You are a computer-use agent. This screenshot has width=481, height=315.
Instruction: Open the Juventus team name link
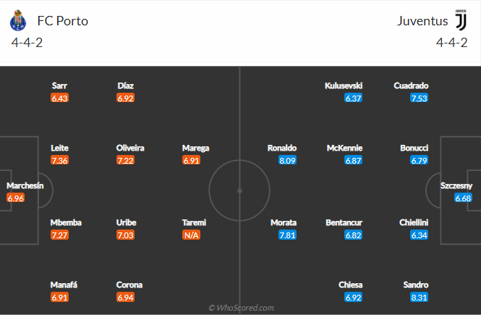click(422, 21)
